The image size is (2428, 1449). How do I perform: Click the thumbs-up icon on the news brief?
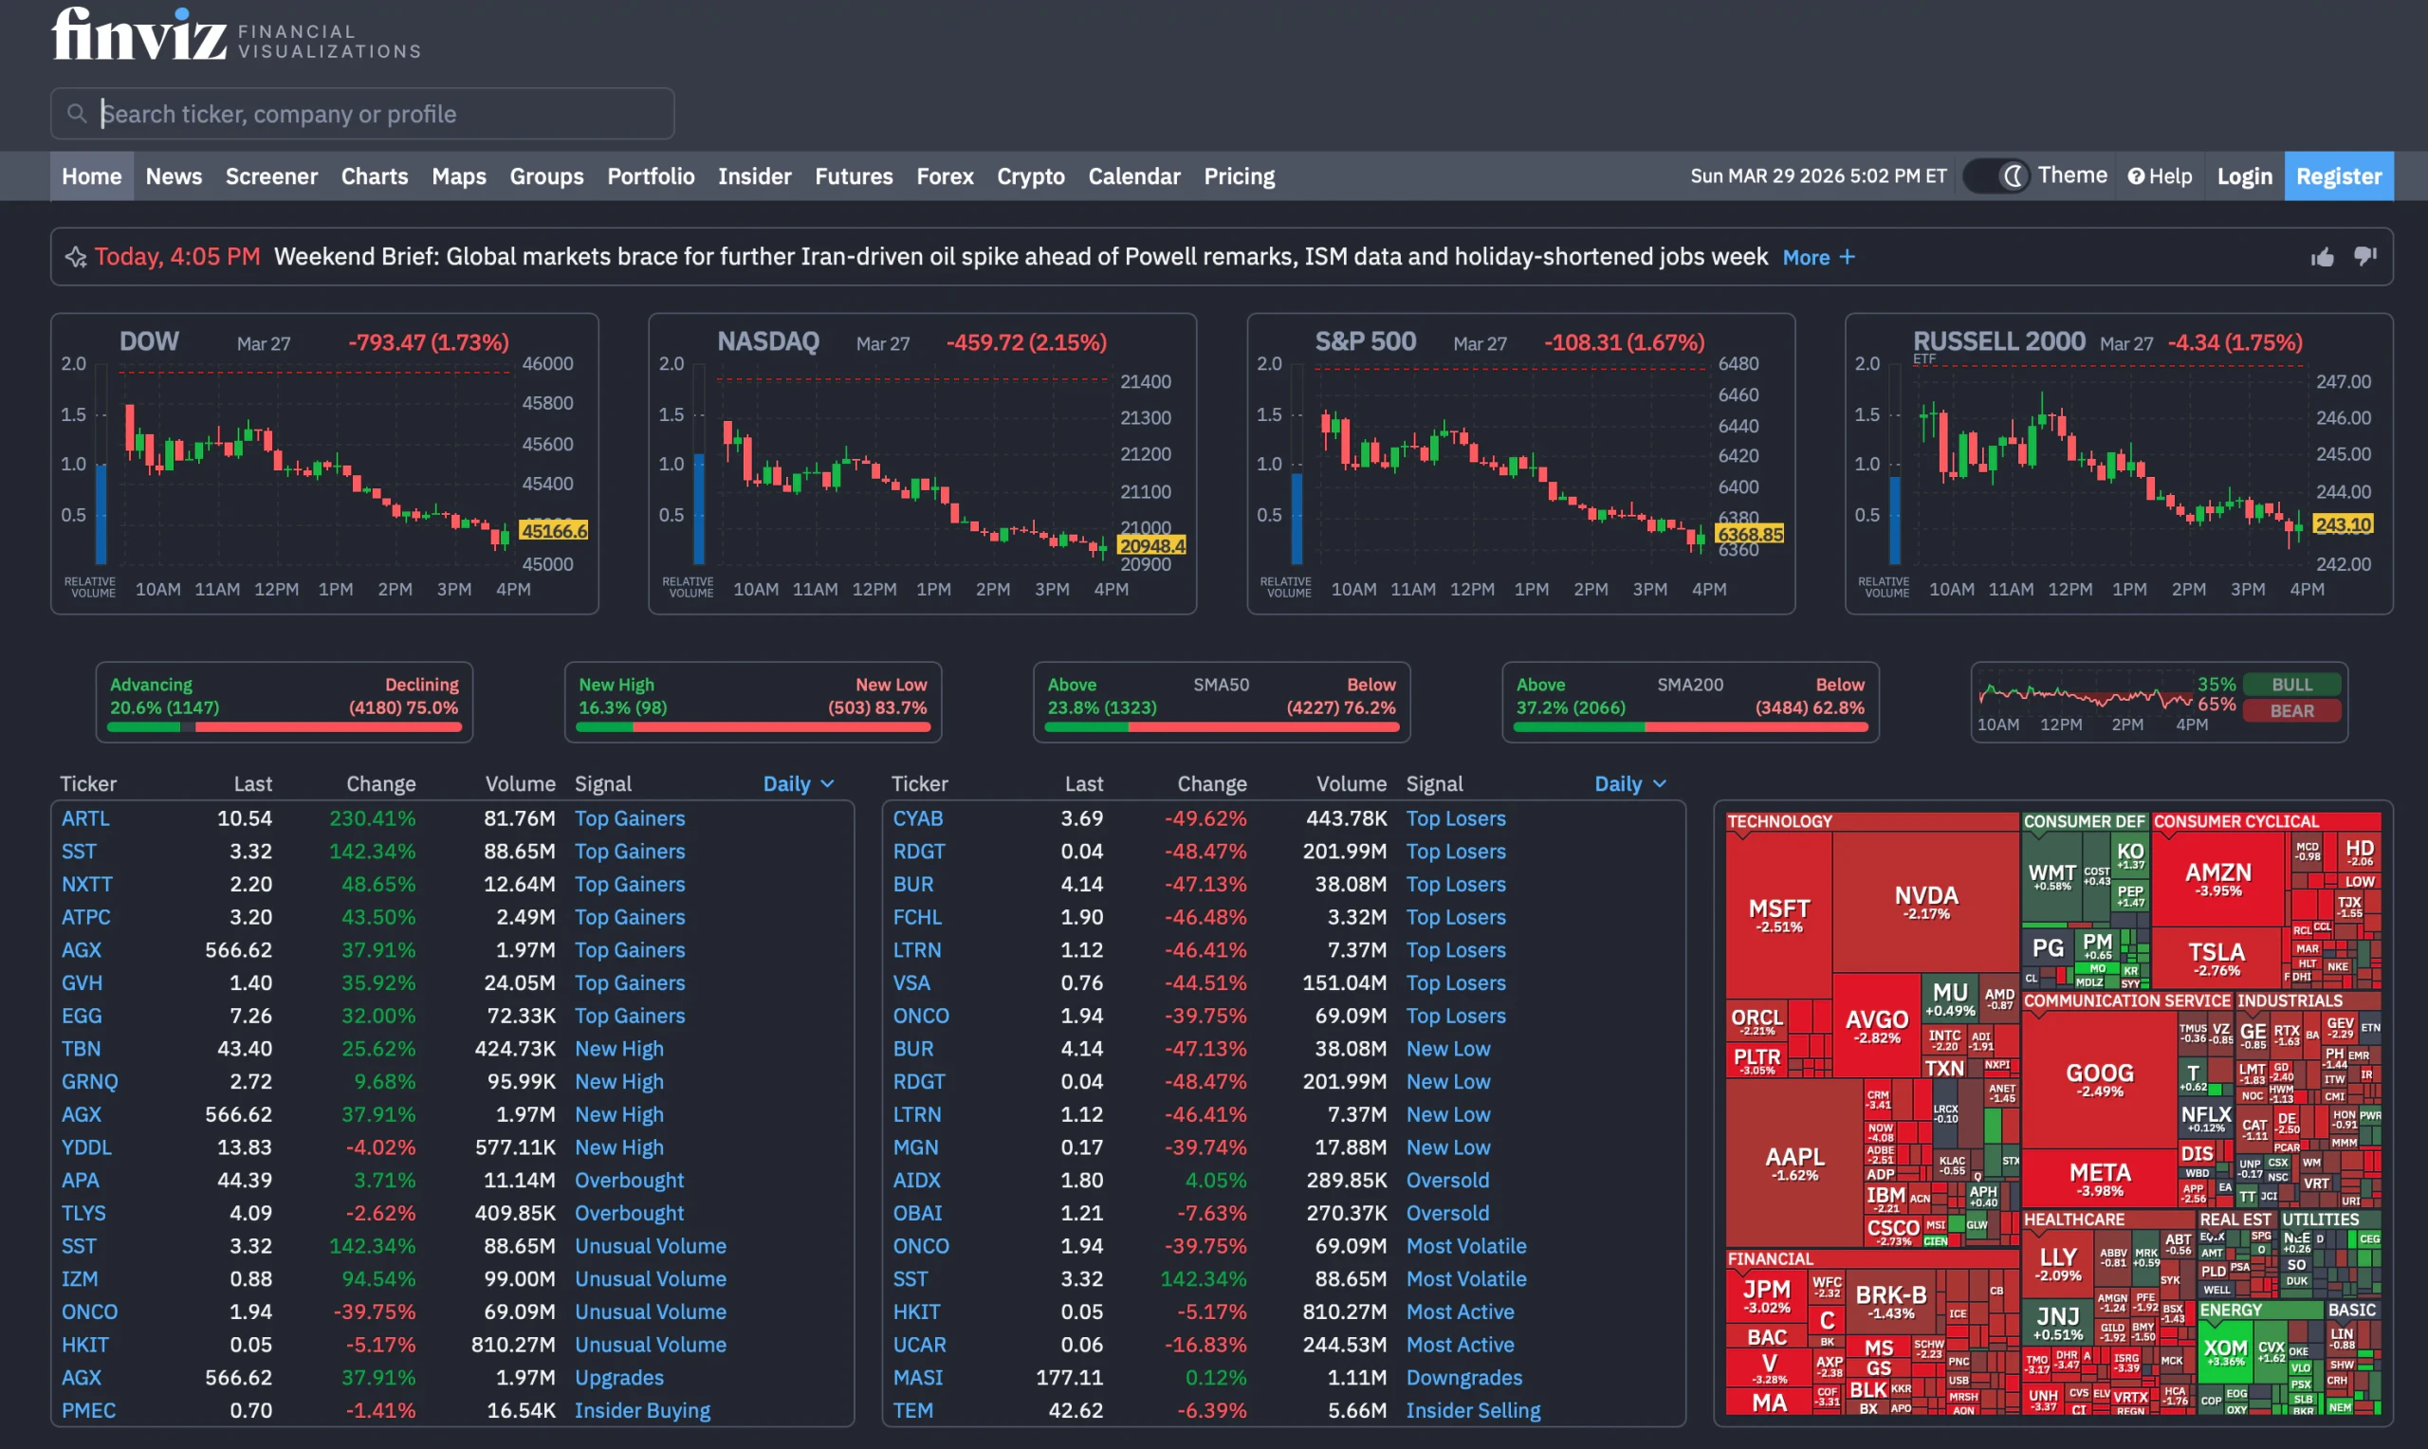(x=2323, y=257)
